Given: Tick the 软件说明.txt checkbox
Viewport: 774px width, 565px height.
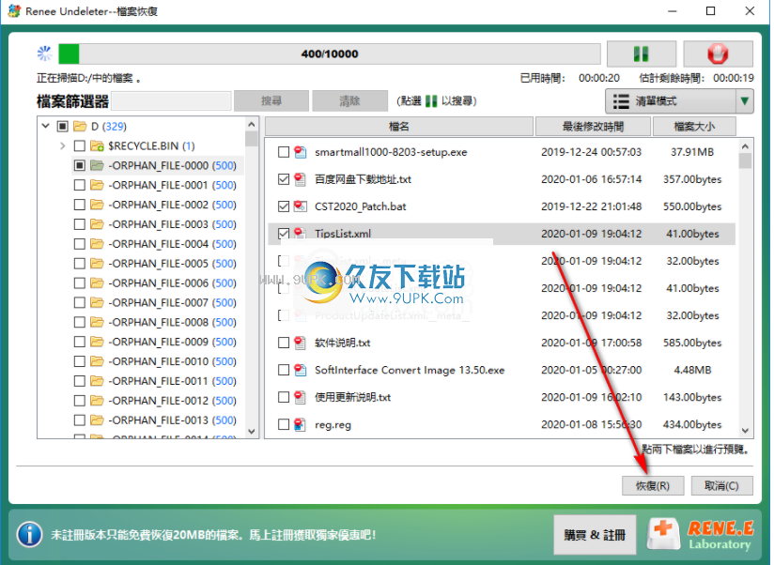Looking at the screenshot, I should click(284, 343).
